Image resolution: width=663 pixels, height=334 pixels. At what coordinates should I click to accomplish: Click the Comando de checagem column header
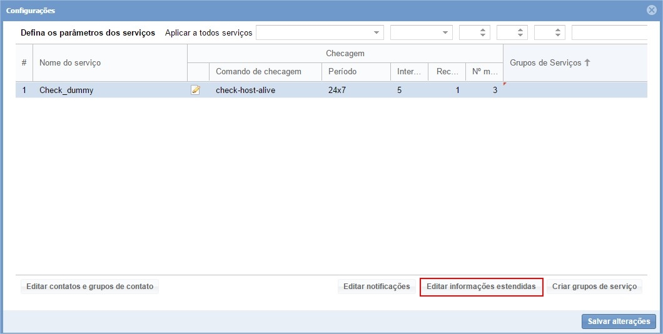coord(258,72)
